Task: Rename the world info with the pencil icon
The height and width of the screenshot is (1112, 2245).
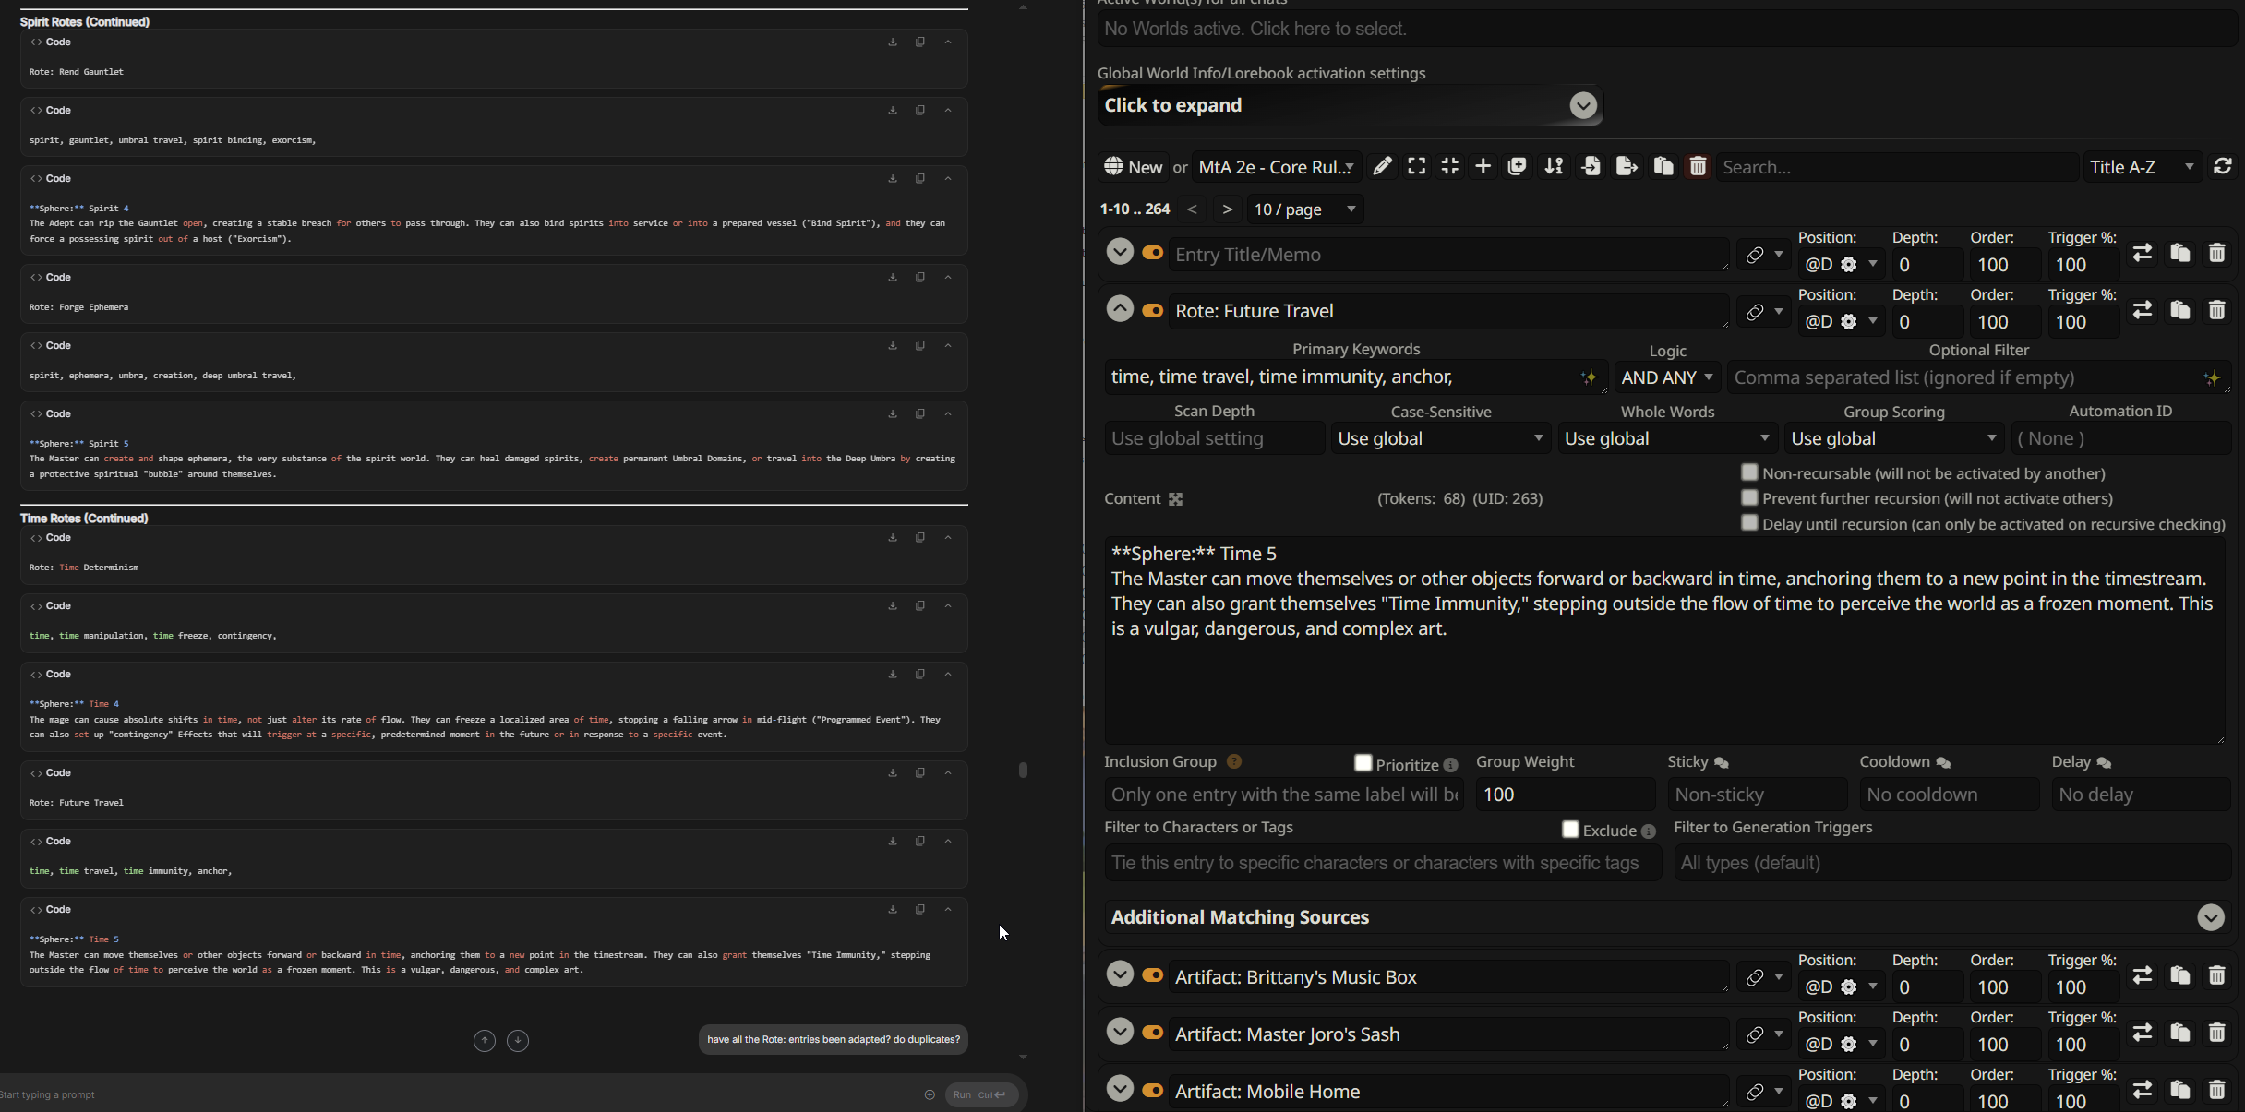Action: (1382, 166)
